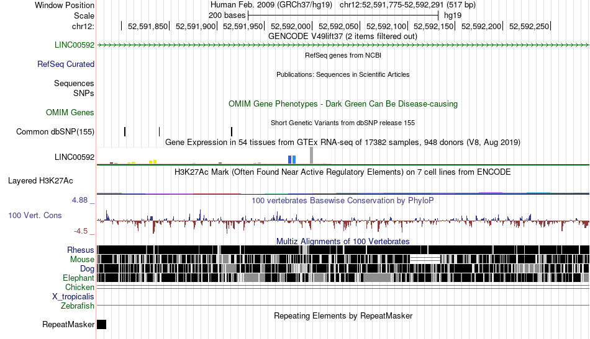Click the second dbSNP variant tick mark
This screenshot has width=590, height=339.
pyautogui.click(x=160, y=132)
